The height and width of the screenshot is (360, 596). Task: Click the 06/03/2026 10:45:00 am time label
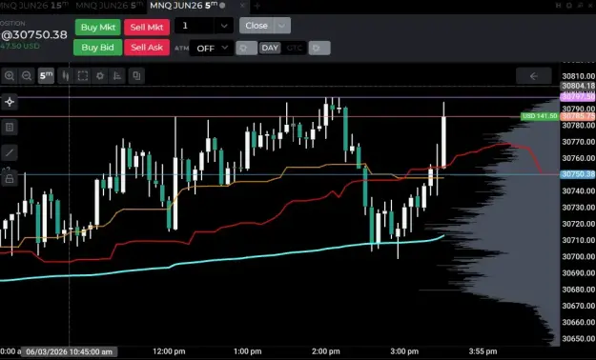point(70,351)
